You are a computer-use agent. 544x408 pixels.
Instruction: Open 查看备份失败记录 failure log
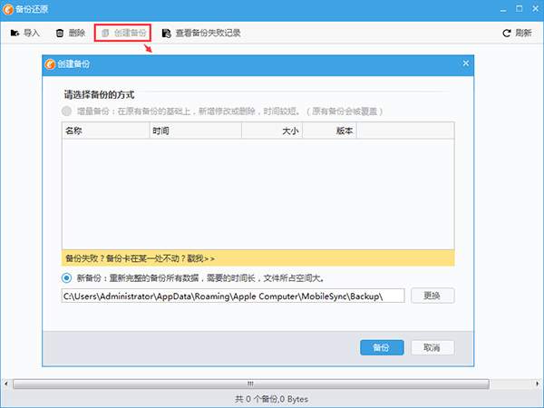point(201,33)
